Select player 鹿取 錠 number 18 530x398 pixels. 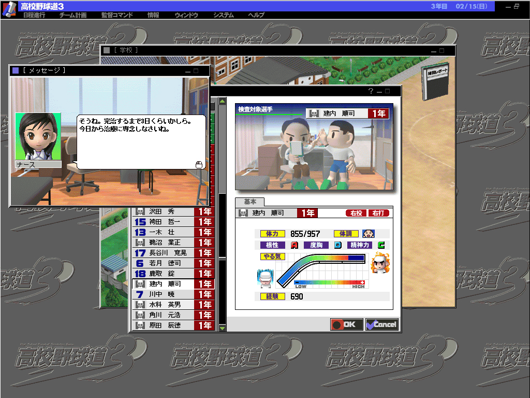[x=173, y=274]
